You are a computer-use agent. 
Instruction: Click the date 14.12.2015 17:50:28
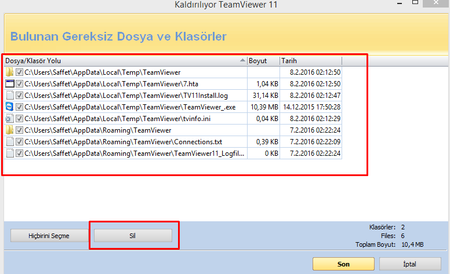pyautogui.click(x=311, y=107)
